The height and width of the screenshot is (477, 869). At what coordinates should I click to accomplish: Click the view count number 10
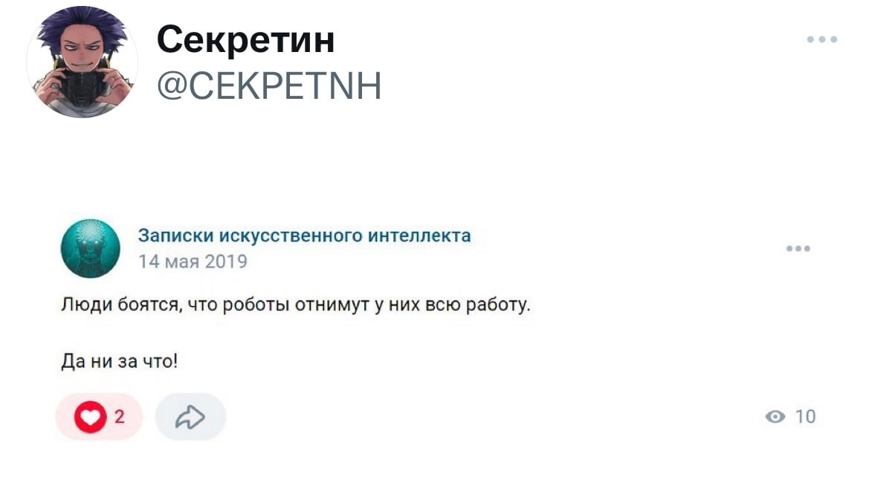805,417
